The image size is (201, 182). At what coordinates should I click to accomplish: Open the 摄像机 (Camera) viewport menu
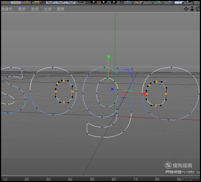(7, 9)
